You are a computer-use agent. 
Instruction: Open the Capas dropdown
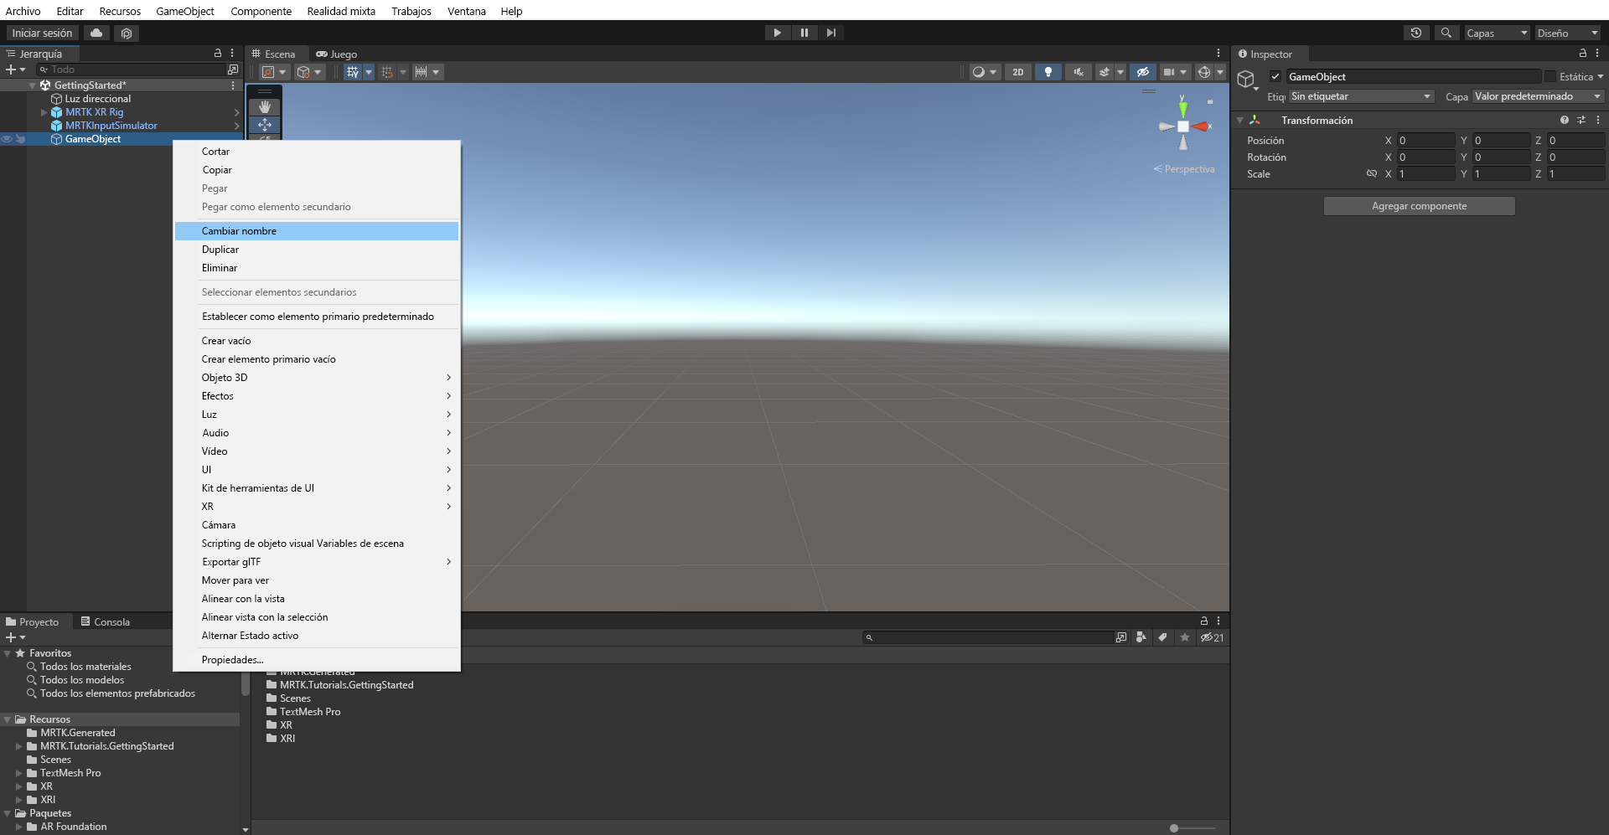tap(1498, 33)
